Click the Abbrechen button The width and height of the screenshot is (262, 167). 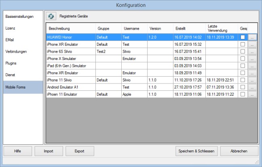click(x=239, y=151)
